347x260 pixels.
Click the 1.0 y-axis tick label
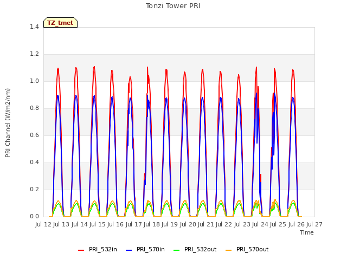[34, 81]
